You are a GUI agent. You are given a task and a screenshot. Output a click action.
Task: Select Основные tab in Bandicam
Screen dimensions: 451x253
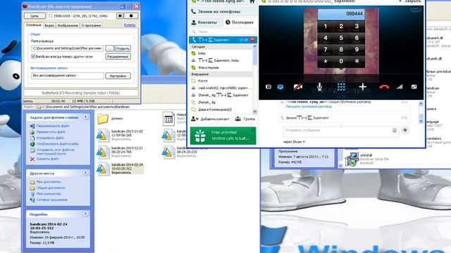[x=33, y=25]
